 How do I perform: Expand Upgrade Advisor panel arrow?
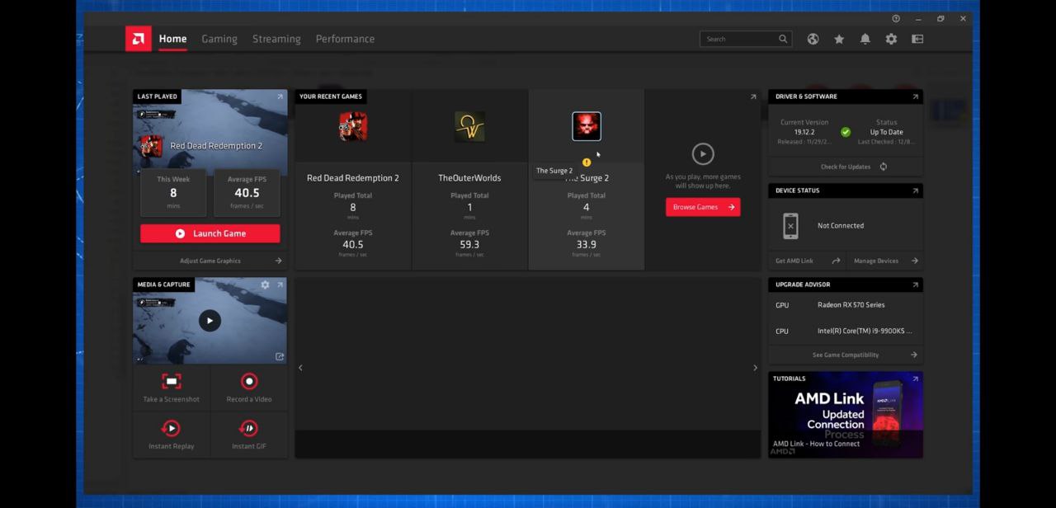click(x=915, y=285)
